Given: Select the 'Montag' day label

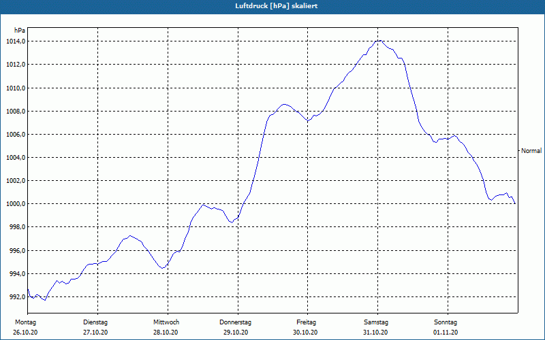Looking at the screenshot, I should point(25,322).
